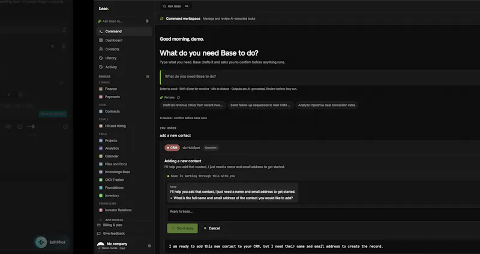Refresh the For you suggestions
This screenshot has width=480, height=254.
pos(178,98)
